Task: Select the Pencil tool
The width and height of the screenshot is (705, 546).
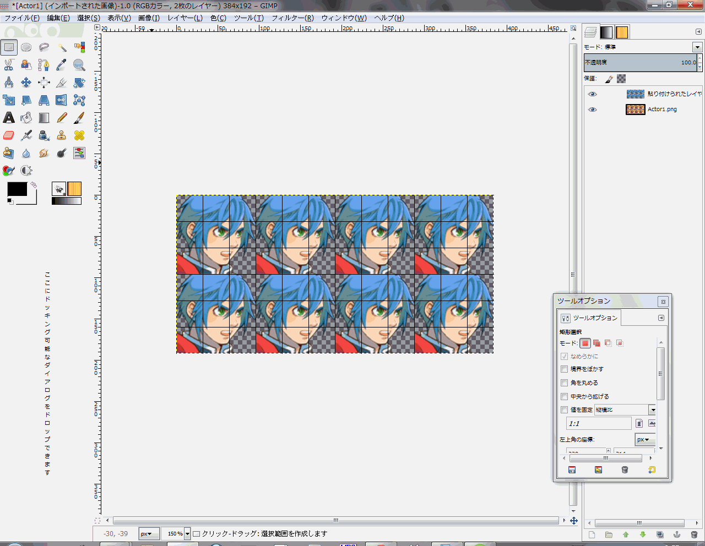Action: (62, 118)
